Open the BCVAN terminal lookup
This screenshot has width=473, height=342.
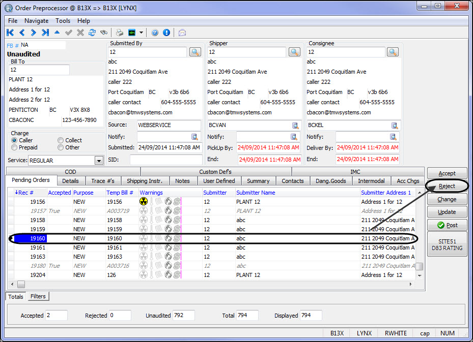pyautogui.click(x=295, y=126)
